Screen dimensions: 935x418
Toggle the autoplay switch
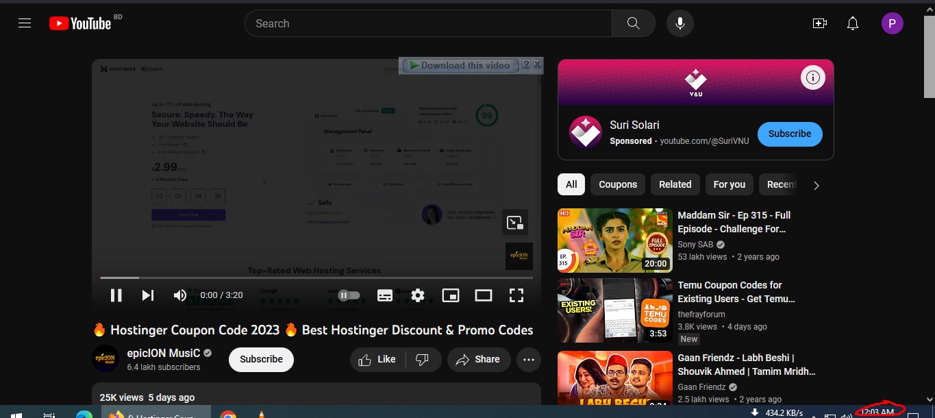(x=349, y=295)
